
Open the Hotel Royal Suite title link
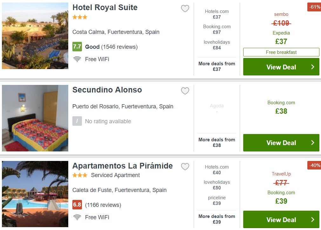105,8
